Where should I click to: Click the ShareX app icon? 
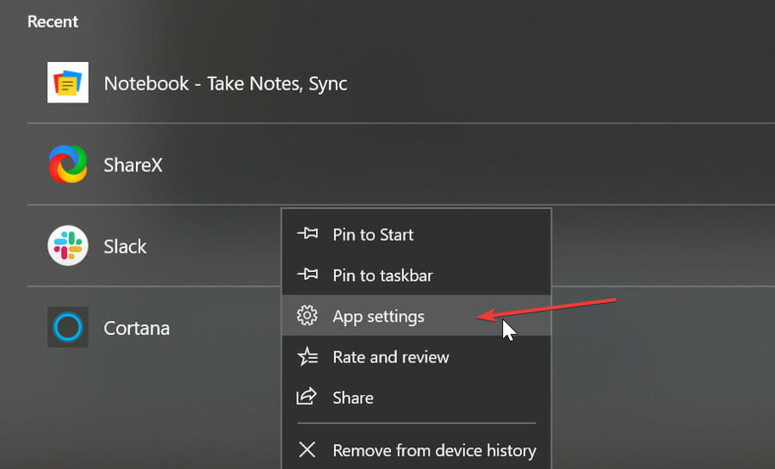pos(68,164)
